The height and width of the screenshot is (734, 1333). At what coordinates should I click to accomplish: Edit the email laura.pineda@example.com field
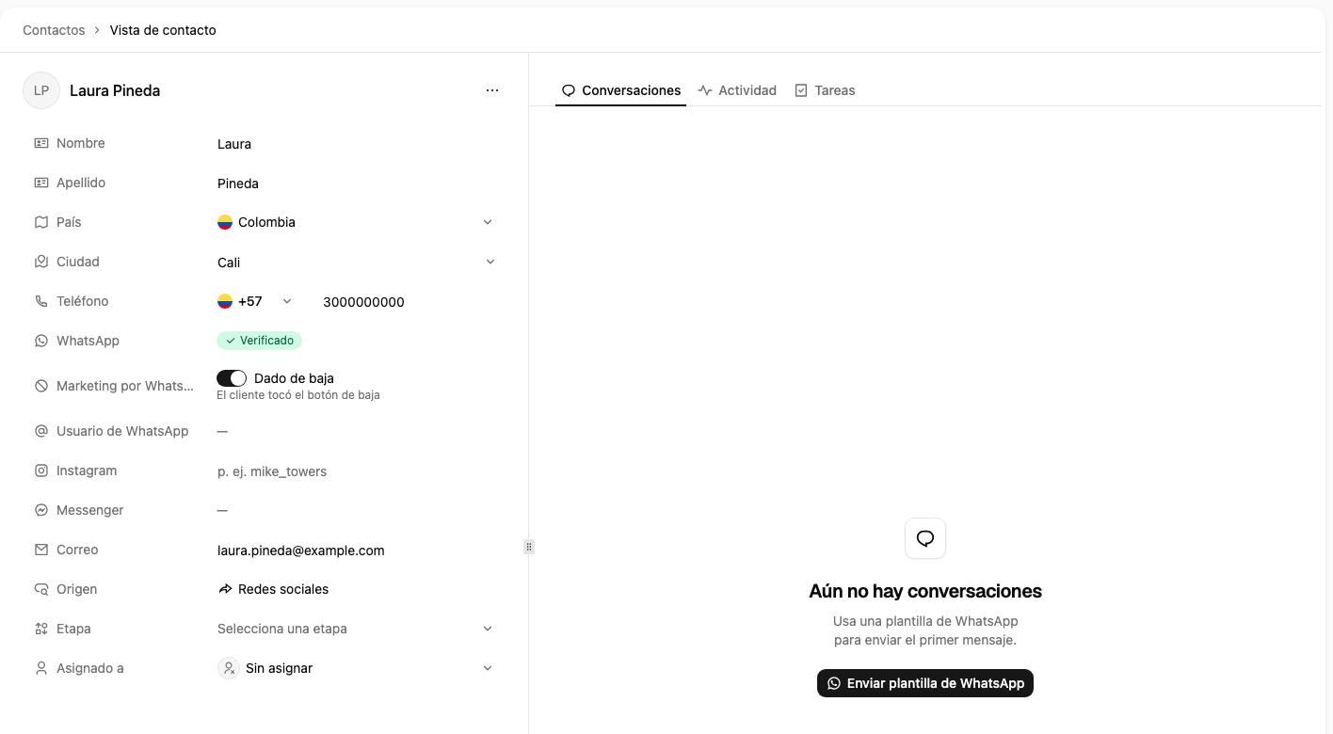[x=356, y=550]
